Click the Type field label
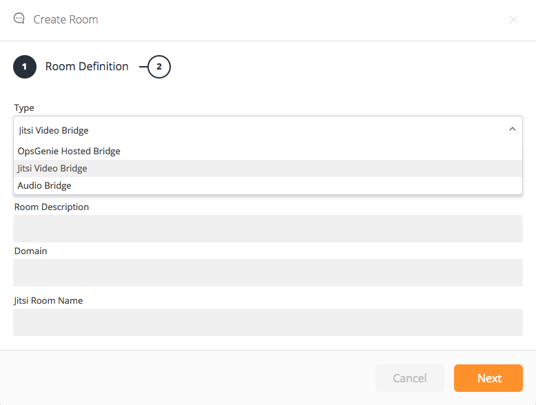The image size is (536, 405). (x=24, y=107)
